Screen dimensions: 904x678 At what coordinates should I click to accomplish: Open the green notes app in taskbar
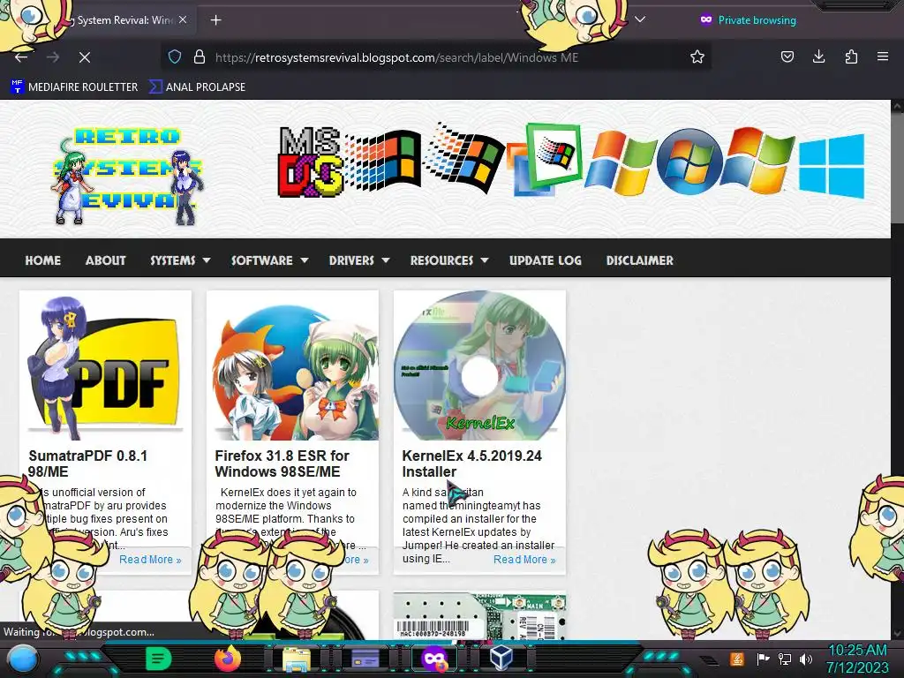pos(158,659)
